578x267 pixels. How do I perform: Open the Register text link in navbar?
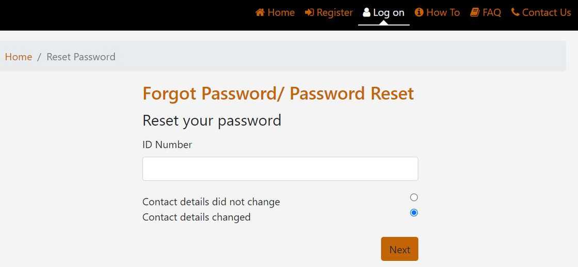[x=334, y=12]
